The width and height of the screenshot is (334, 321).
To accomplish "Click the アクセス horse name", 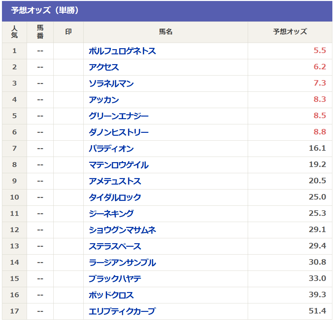I will [x=104, y=67].
